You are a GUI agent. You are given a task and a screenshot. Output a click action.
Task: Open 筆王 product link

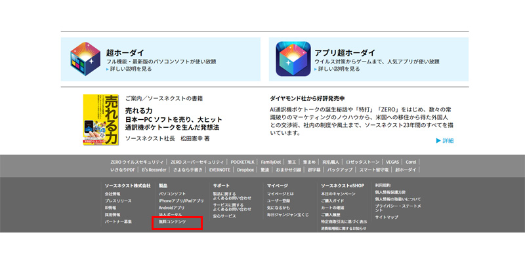[x=292, y=162]
